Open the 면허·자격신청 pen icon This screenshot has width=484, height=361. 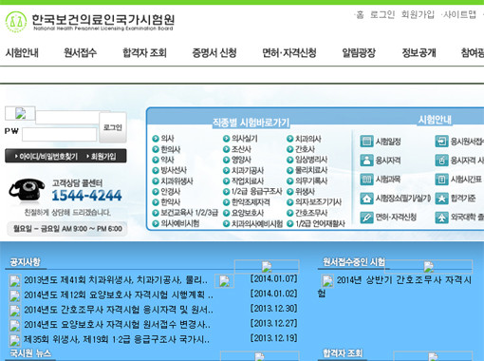[x=366, y=218]
